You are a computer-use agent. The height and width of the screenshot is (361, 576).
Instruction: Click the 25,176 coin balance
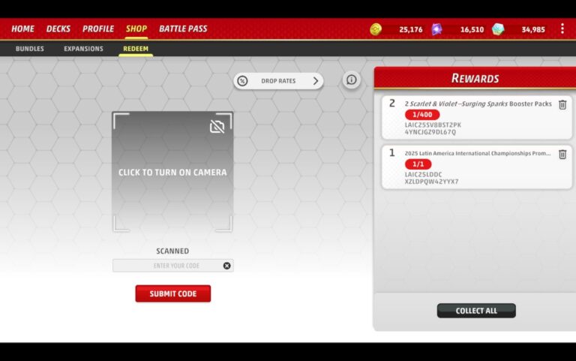(411, 29)
